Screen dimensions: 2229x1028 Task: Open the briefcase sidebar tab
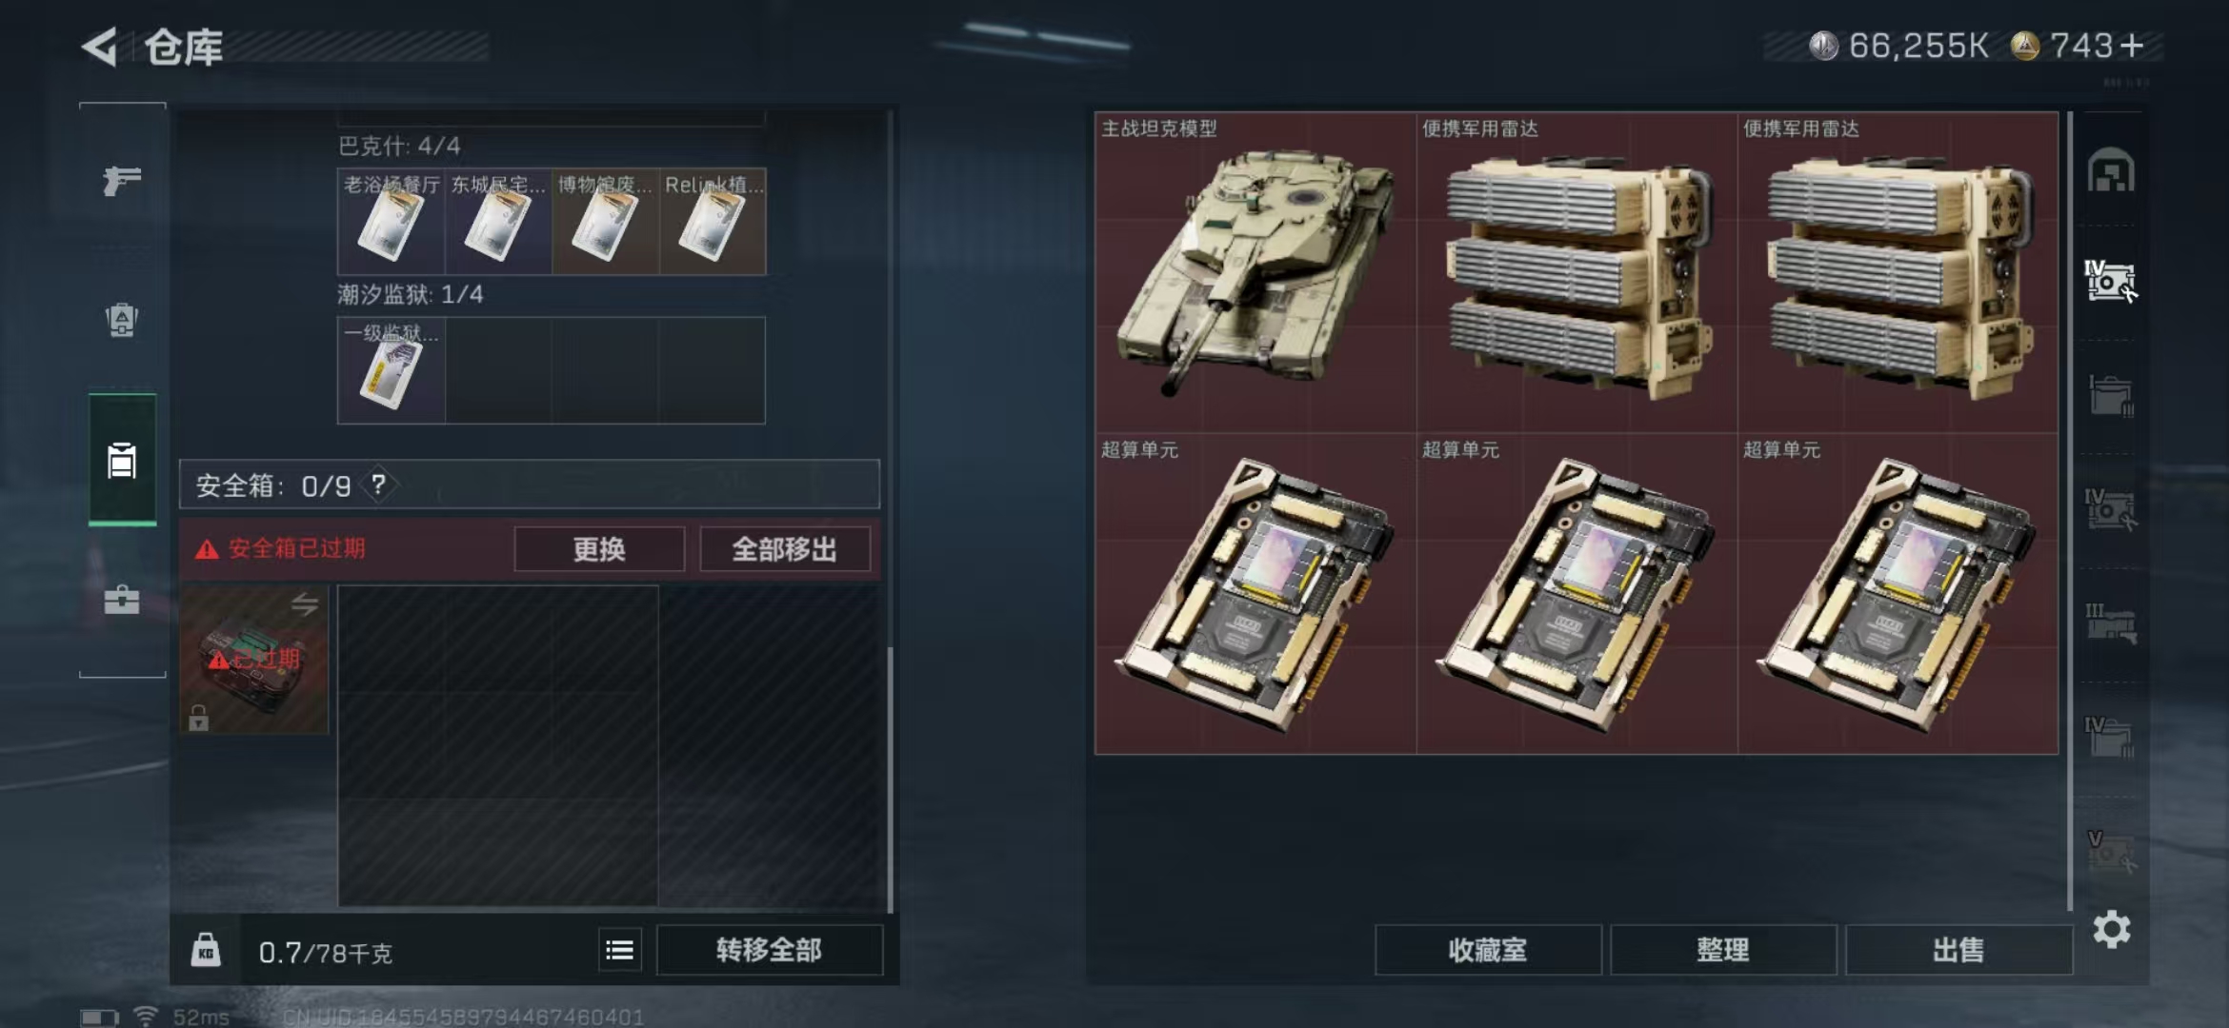pyautogui.click(x=122, y=600)
